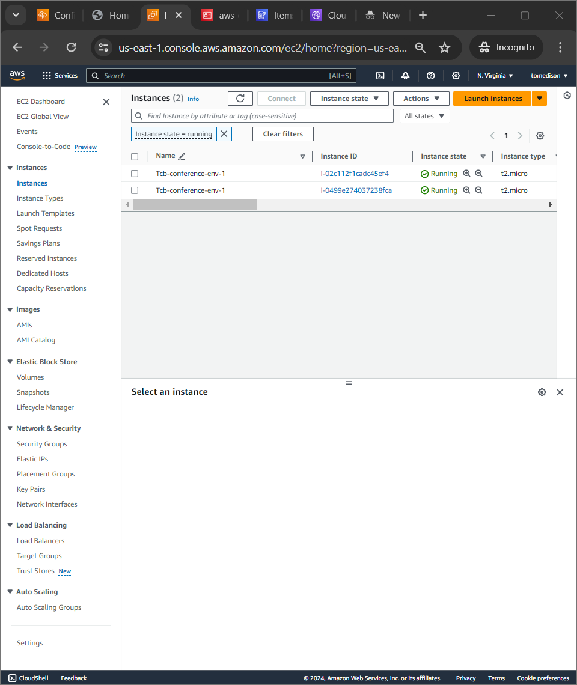Screen dimensions: 577x685
Task: Open a new browser tab with the plus
Action: click(x=423, y=15)
